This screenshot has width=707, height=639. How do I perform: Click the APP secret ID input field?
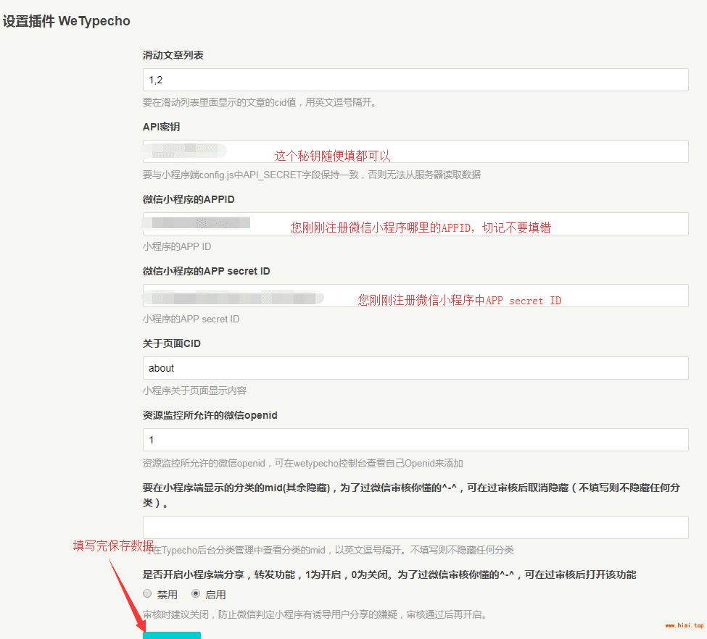415,296
